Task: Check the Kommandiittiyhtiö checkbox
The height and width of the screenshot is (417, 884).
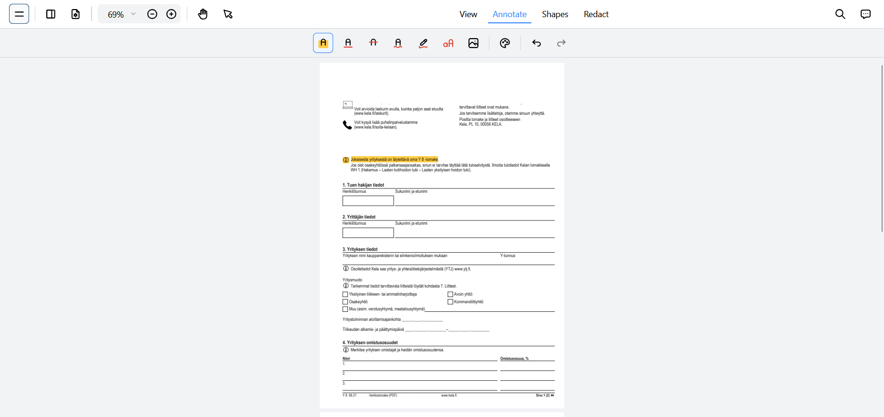Action: coord(450,302)
